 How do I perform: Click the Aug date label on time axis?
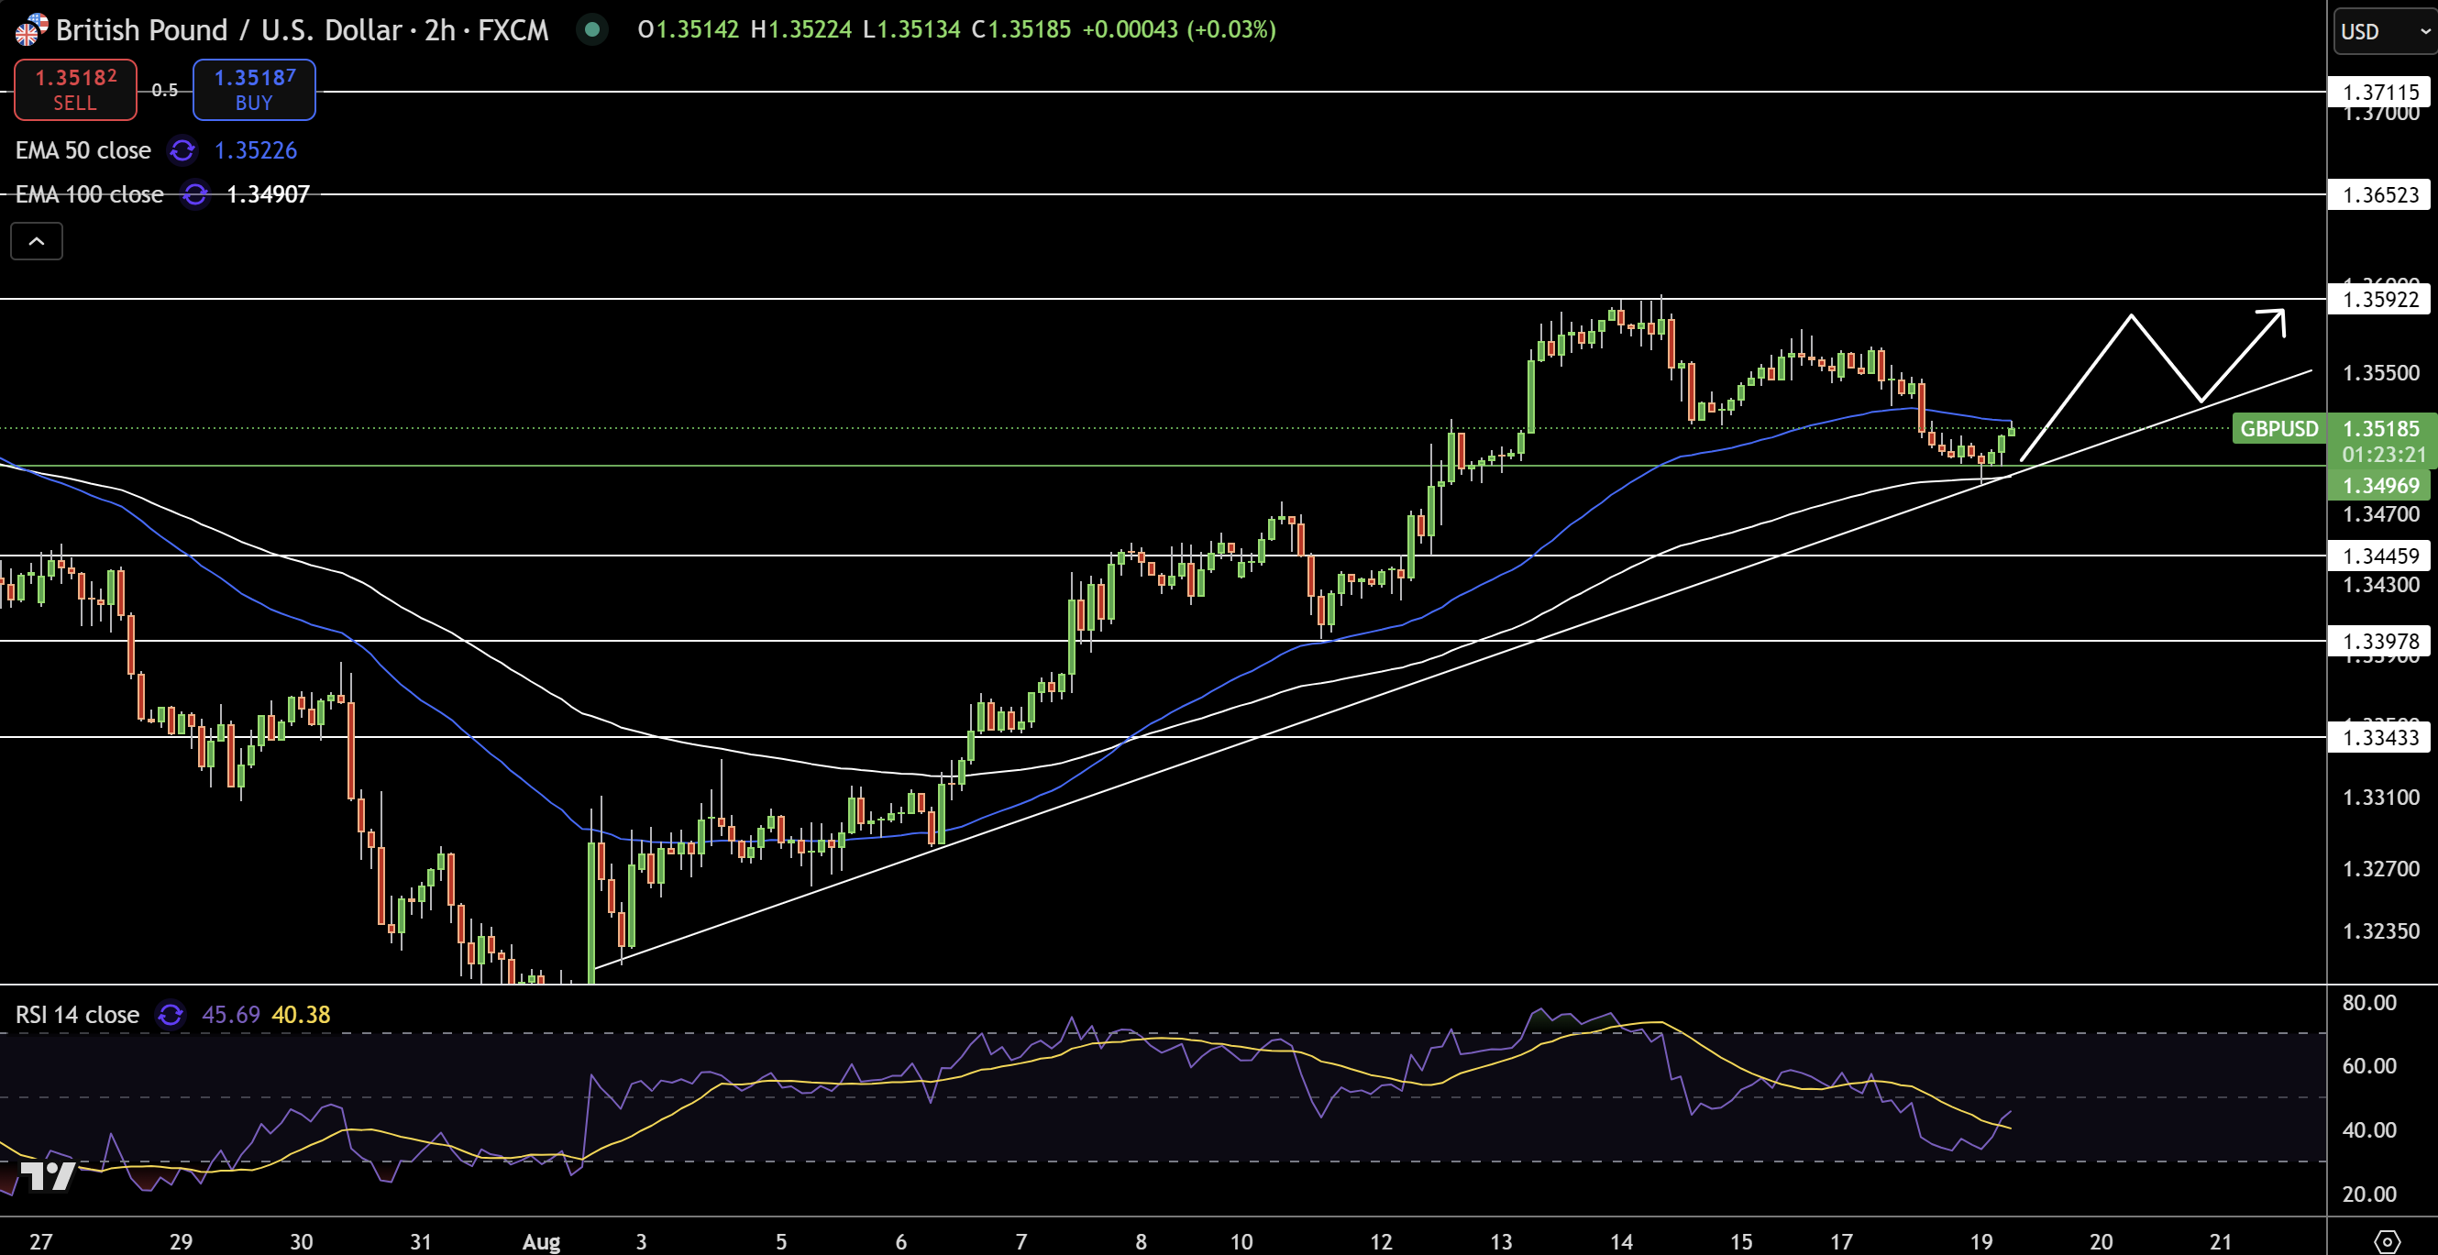(541, 1242)
